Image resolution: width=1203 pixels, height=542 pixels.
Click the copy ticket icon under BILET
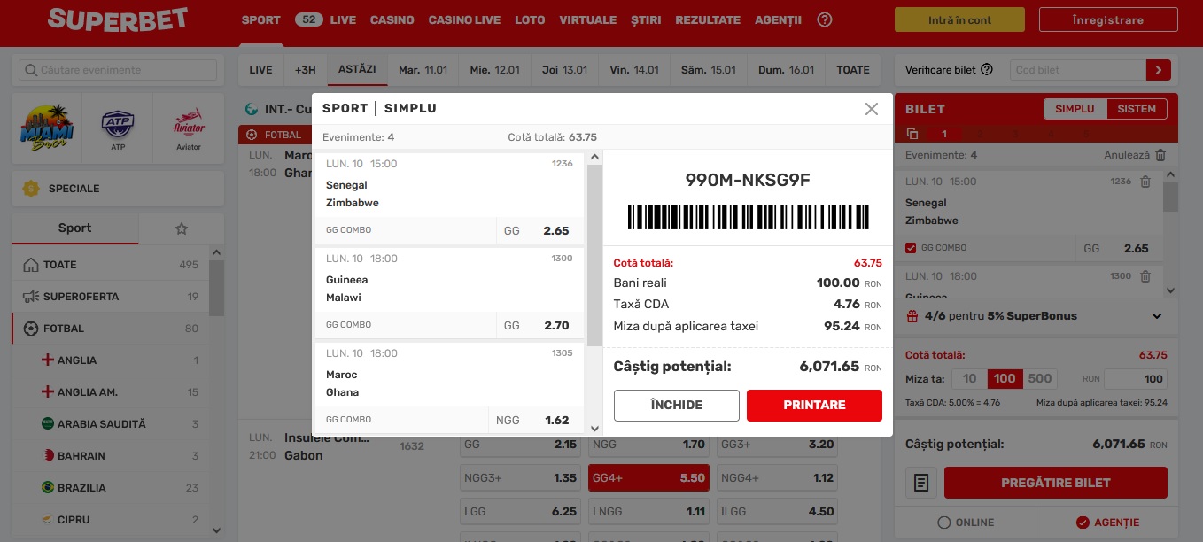pos(912,134)
